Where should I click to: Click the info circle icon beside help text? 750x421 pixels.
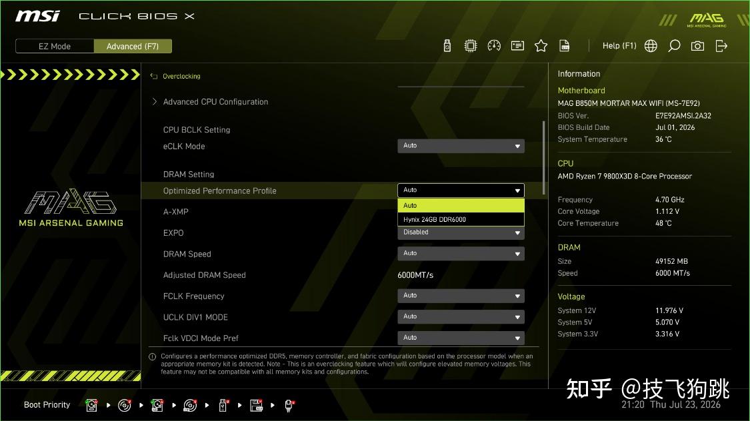pyautogui.click(x=153, y=356)
